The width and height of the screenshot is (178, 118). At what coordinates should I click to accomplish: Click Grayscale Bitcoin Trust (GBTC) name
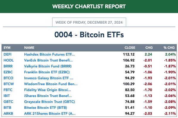coord(49,102)
